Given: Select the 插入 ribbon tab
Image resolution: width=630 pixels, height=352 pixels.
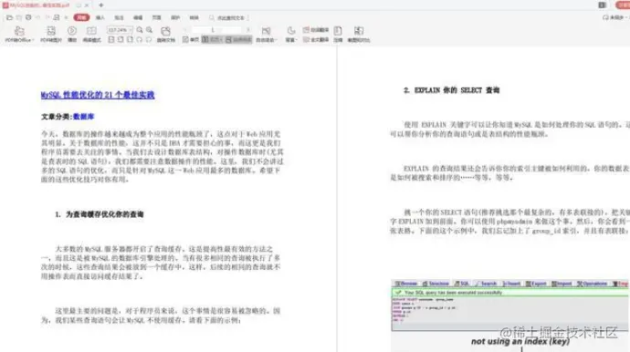Looking at the screenshot, I should coord(100,17).
